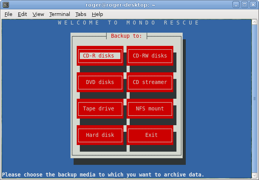The image size is (259, 180).
Task: Click the 'Please choose the backup media' message
Action: click(x=103, y=175)
